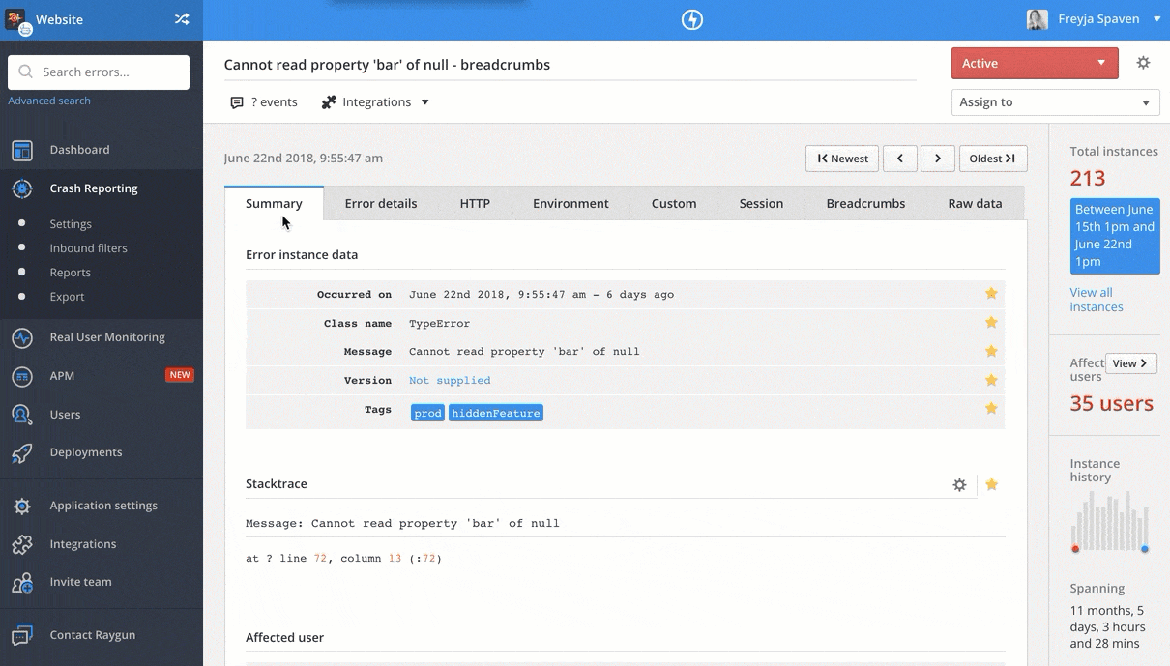Click the prod tag

427,413
